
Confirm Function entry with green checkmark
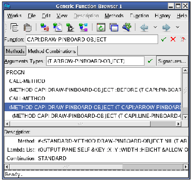[163, 39]
